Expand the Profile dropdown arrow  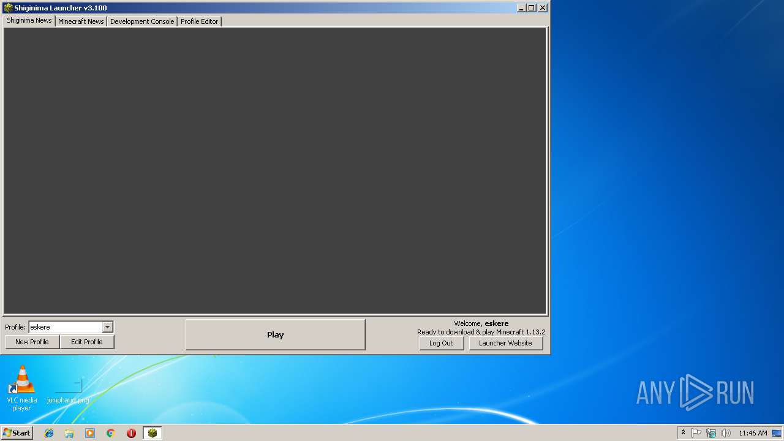pyautogui.click(x=107, y=327)
